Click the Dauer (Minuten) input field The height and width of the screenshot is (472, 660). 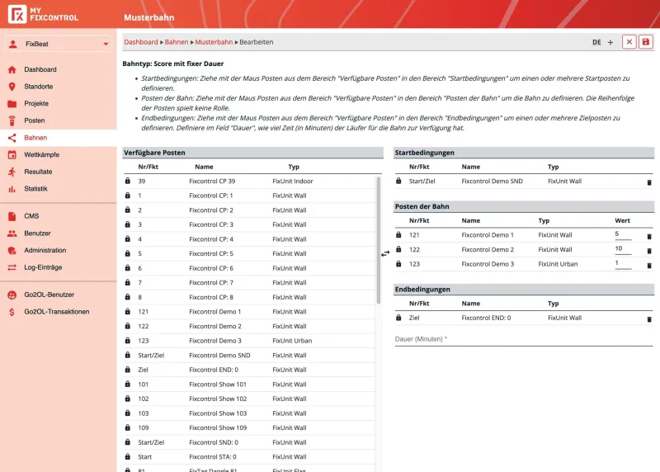tap(524, 339)
